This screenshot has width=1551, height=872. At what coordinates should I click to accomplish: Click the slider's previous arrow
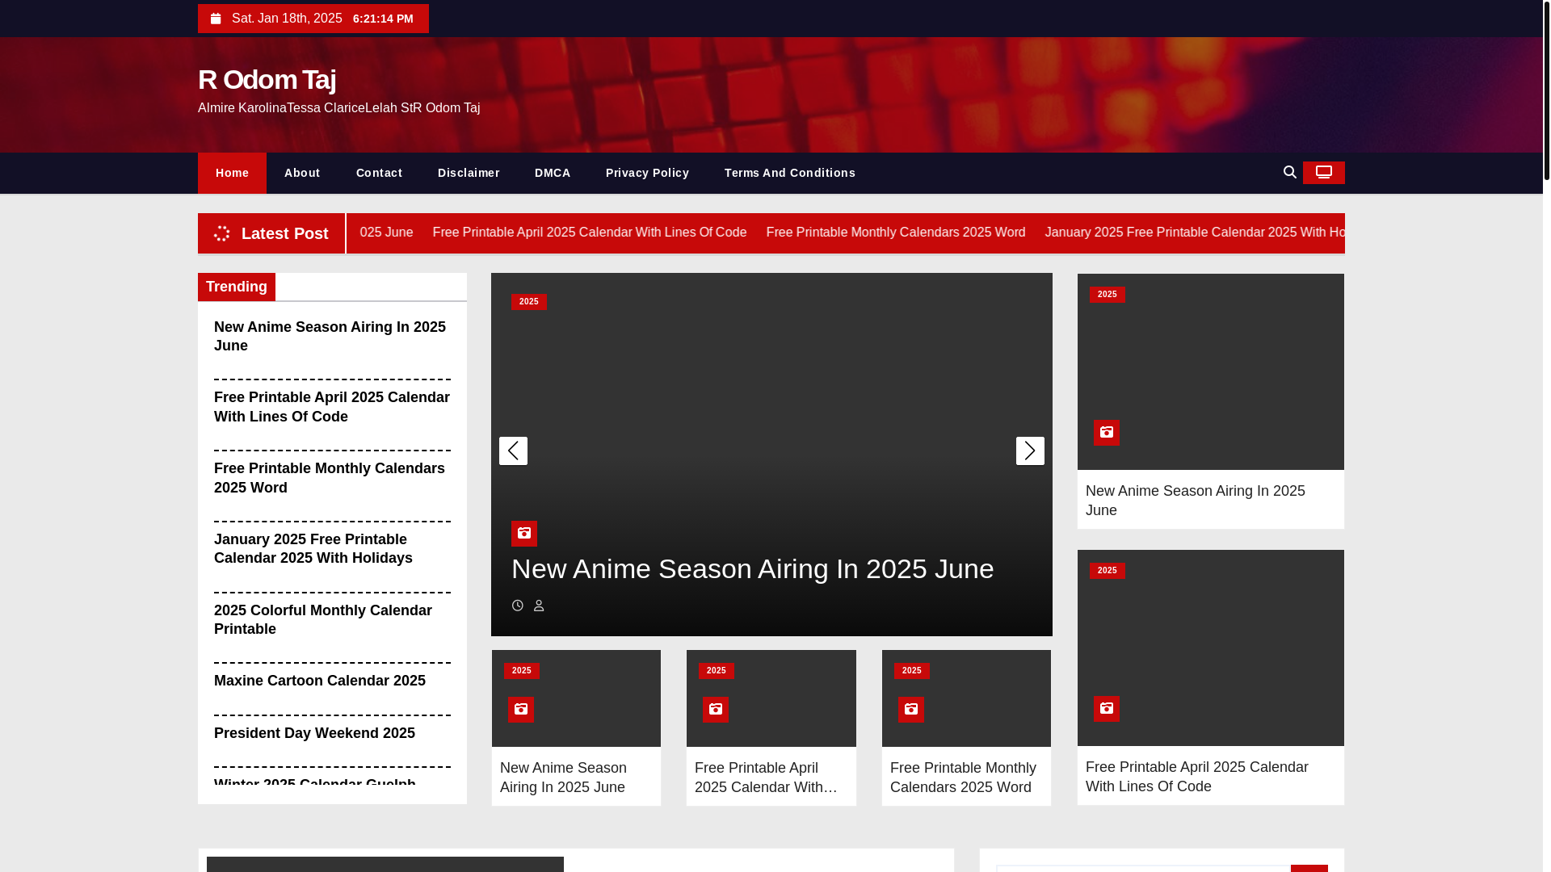pos(513,451)
